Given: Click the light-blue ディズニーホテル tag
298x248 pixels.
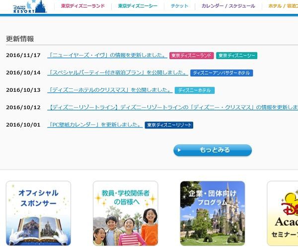Looking at the screenshot, I should point(195,90).
